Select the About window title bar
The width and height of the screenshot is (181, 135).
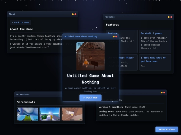[43, 14]
